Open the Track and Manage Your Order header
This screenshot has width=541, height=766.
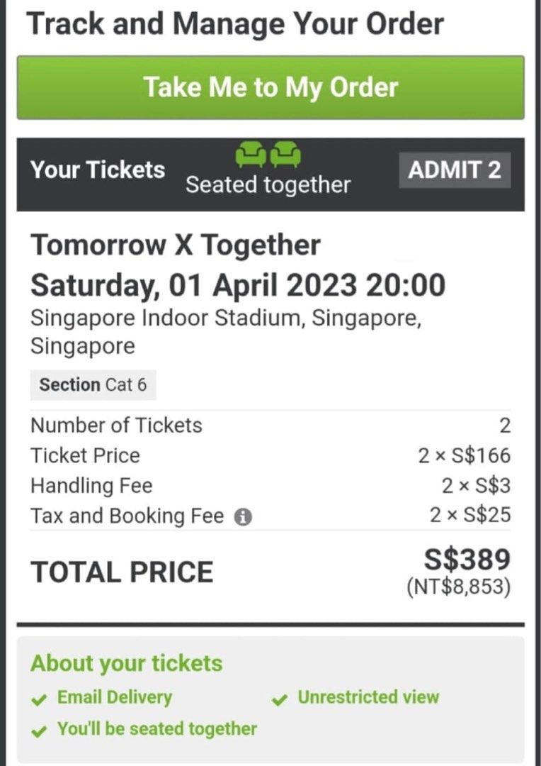(236, 23)
